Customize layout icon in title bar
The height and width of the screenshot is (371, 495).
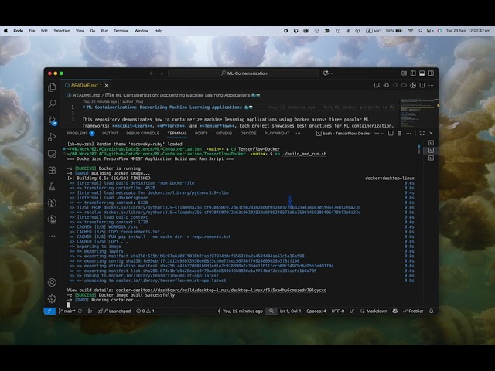pyautogui.click(x=404, y=73)
